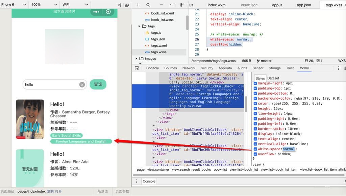The height and width of the screenshot is (196, 346).
Task: Disable the overflow: hidden style checkbox
Action: (255, 154)
